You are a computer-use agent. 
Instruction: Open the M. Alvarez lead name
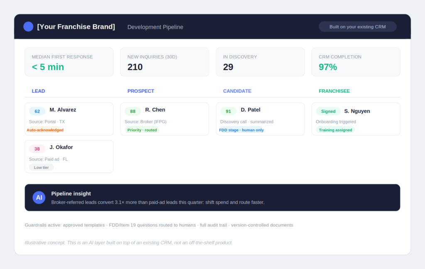tap(63, 110)
